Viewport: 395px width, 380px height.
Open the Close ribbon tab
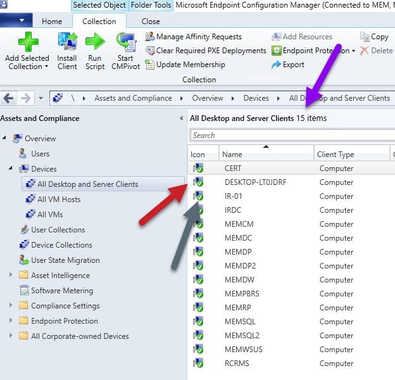[x=151, y=22]
